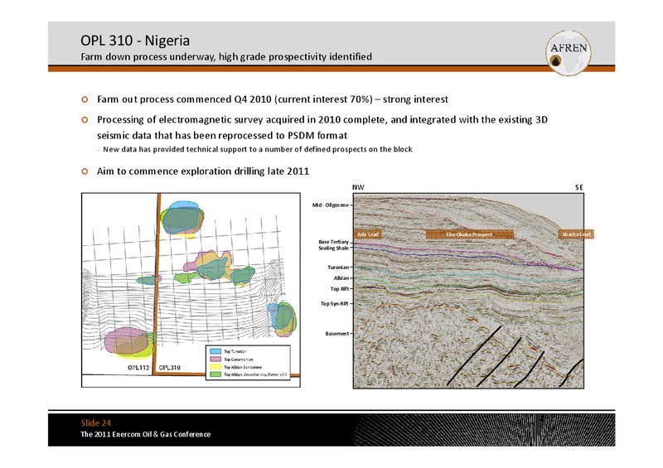Click the "Top Turonian" legend label
Viewport: 663px width, 468px height.
click(x=235, y=351)
